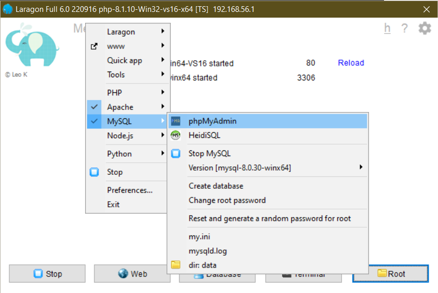Click the blue icon on the bottom Stop button
The width and height of the screenshot is (438, 293).
(38, 273)
